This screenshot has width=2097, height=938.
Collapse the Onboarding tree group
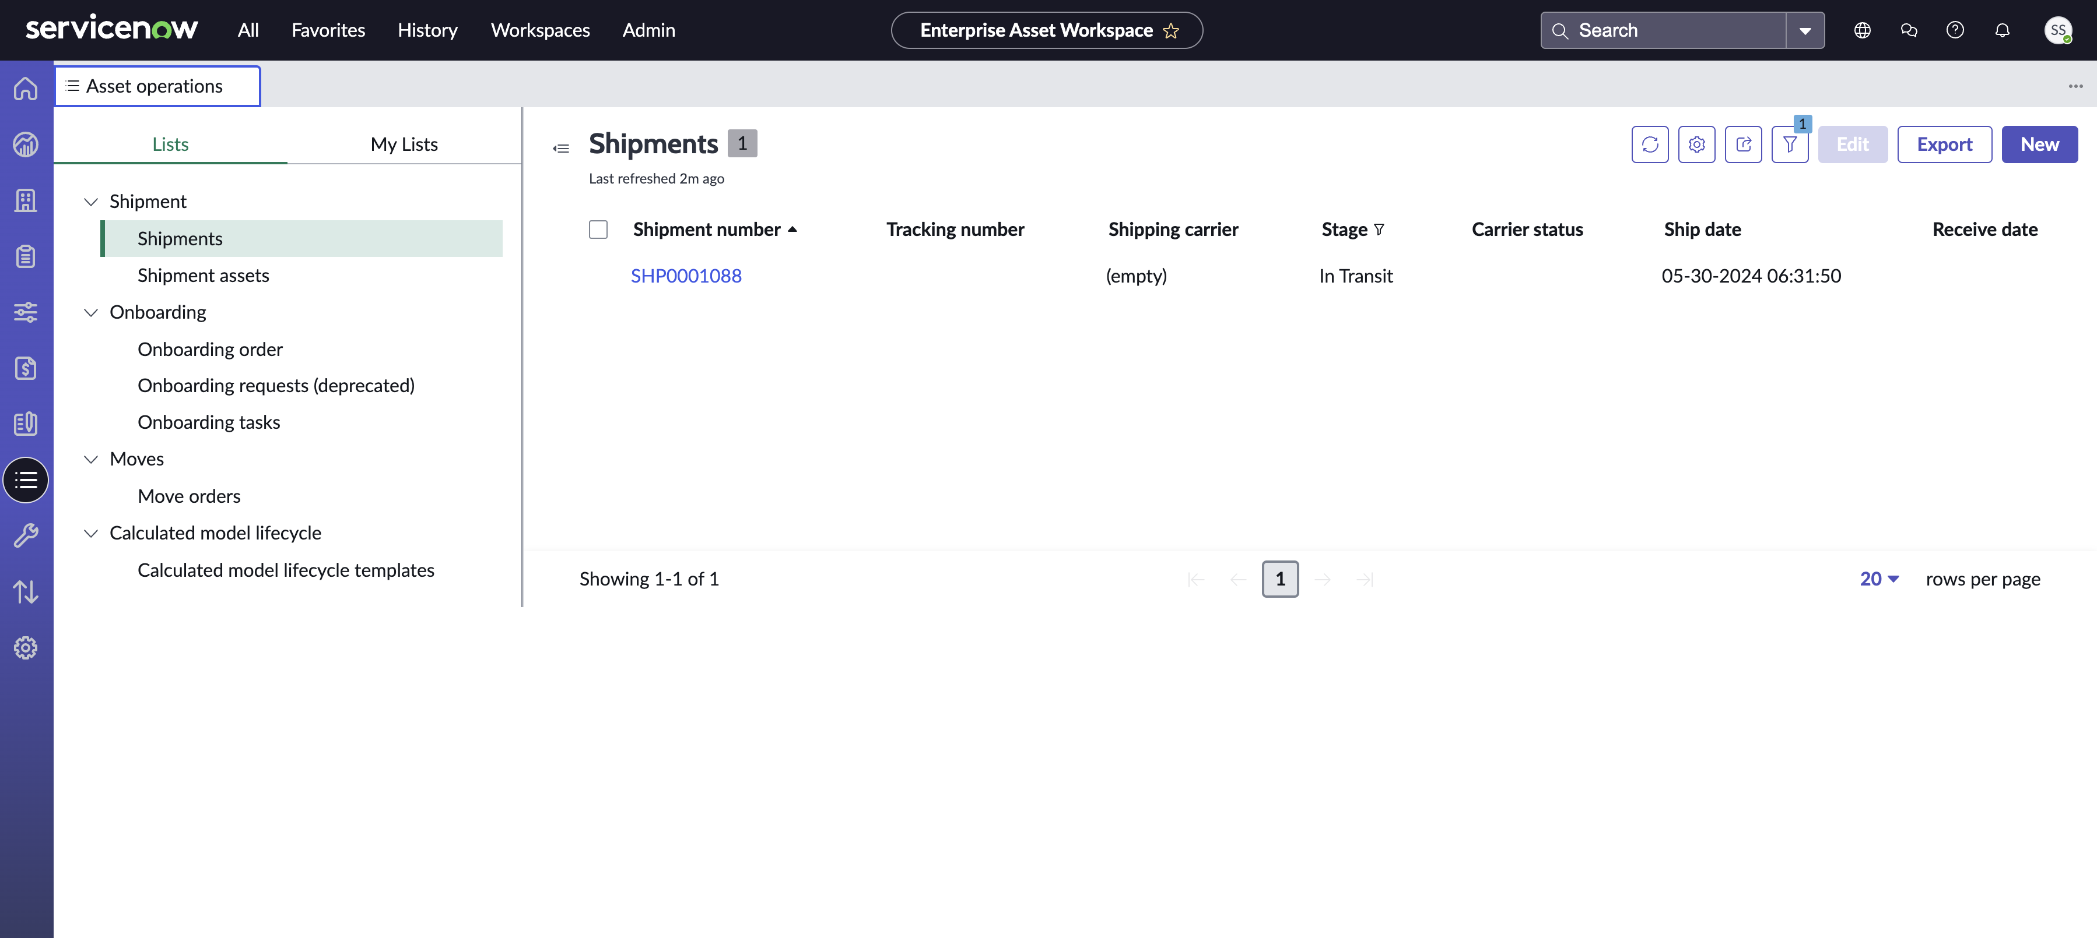(x=91, y=312)
